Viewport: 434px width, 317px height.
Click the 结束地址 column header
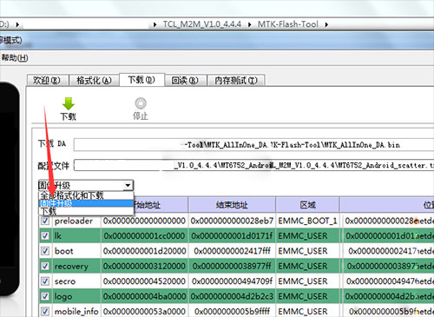coord(232,205)
